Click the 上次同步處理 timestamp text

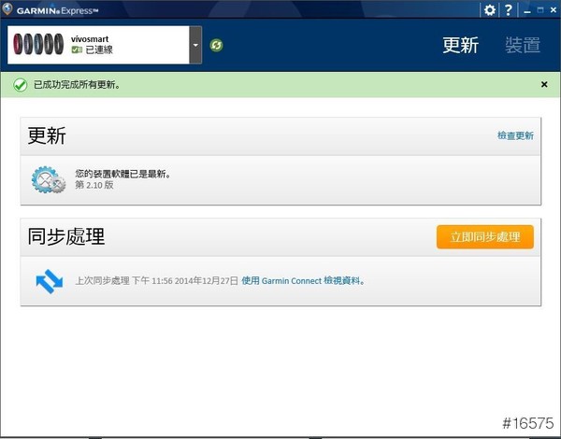[x=157, y=280]
